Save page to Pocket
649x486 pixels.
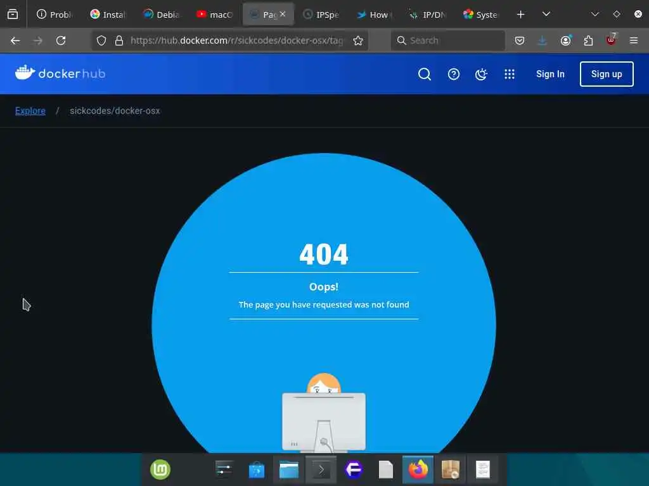(x=520, y=40)
